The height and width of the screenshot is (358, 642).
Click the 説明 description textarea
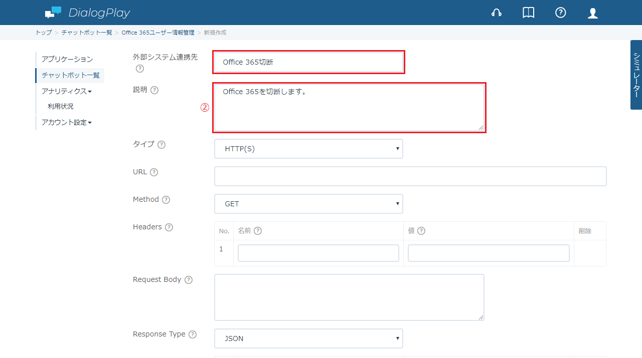point(349,108)
